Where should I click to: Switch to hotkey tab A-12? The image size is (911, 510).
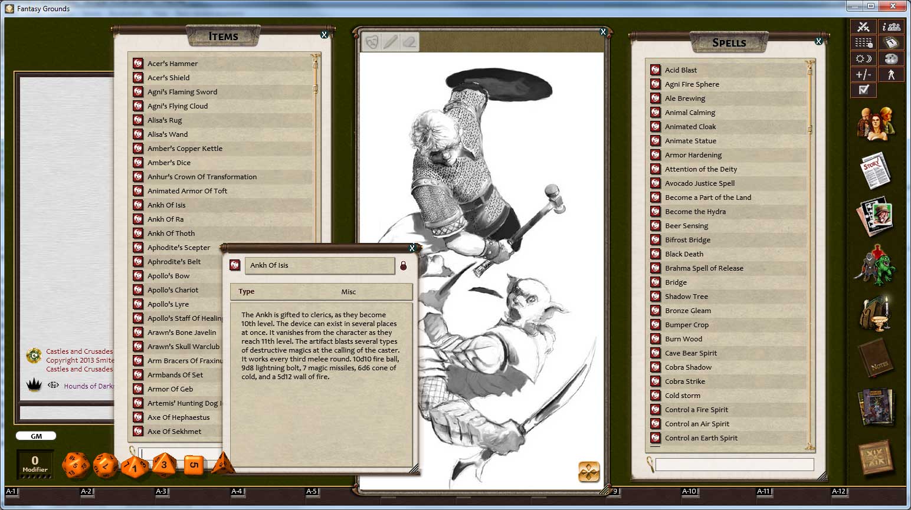[x=838, y=491]
